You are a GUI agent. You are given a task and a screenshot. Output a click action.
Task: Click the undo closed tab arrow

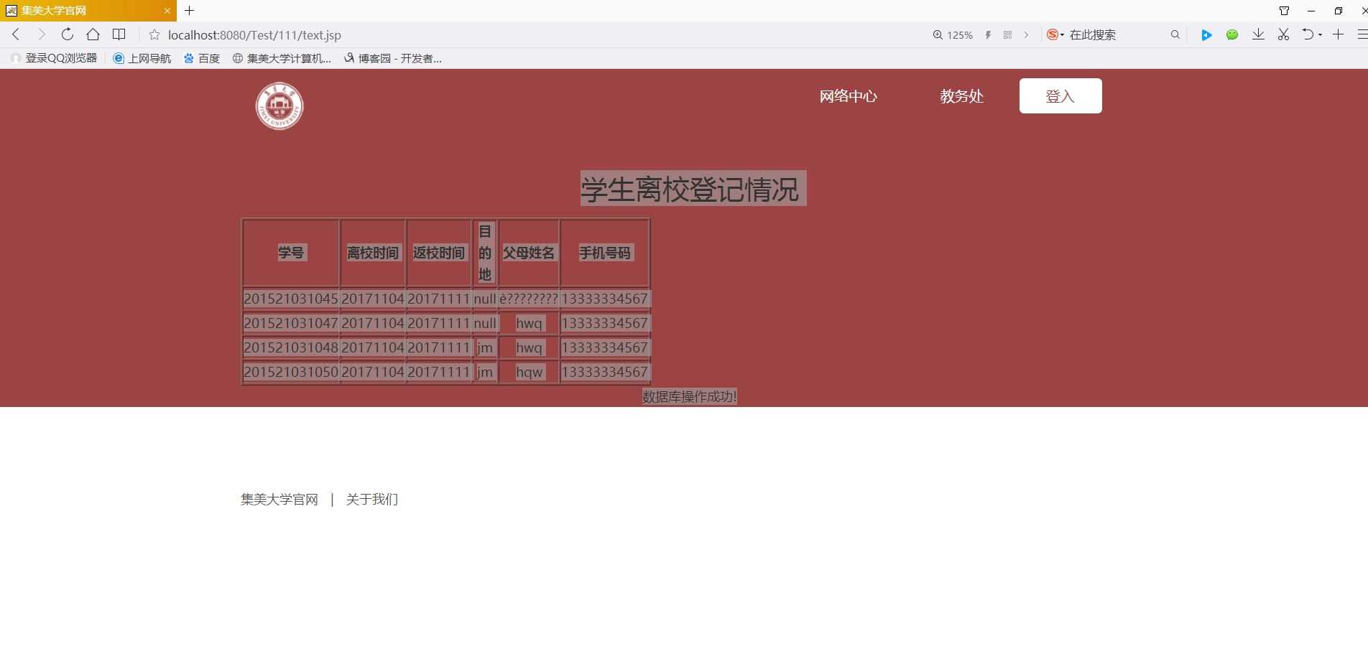pyautogui.click(x=1308, y=34)
